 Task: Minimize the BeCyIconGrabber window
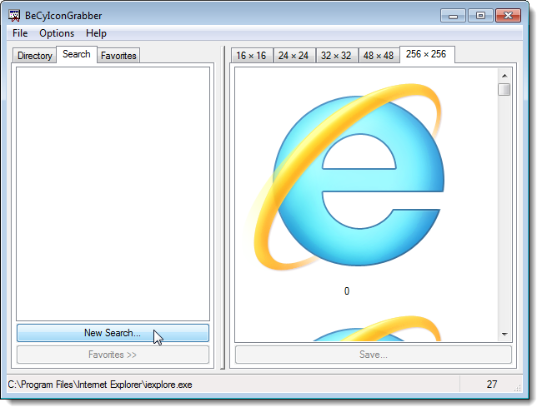click(453, 16)
